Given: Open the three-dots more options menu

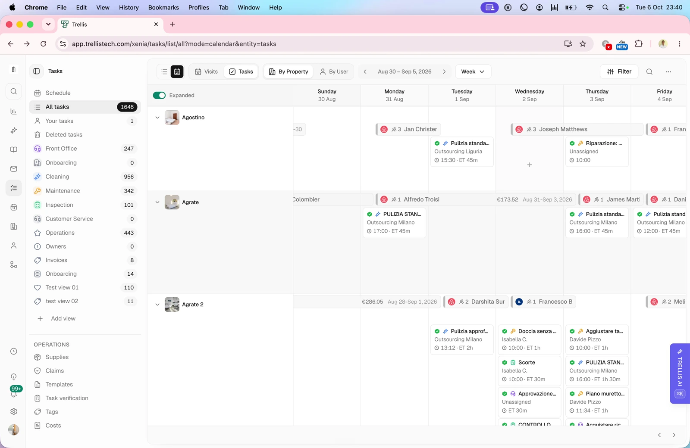Looking at the screenshot, I should (x=668, y=72).
